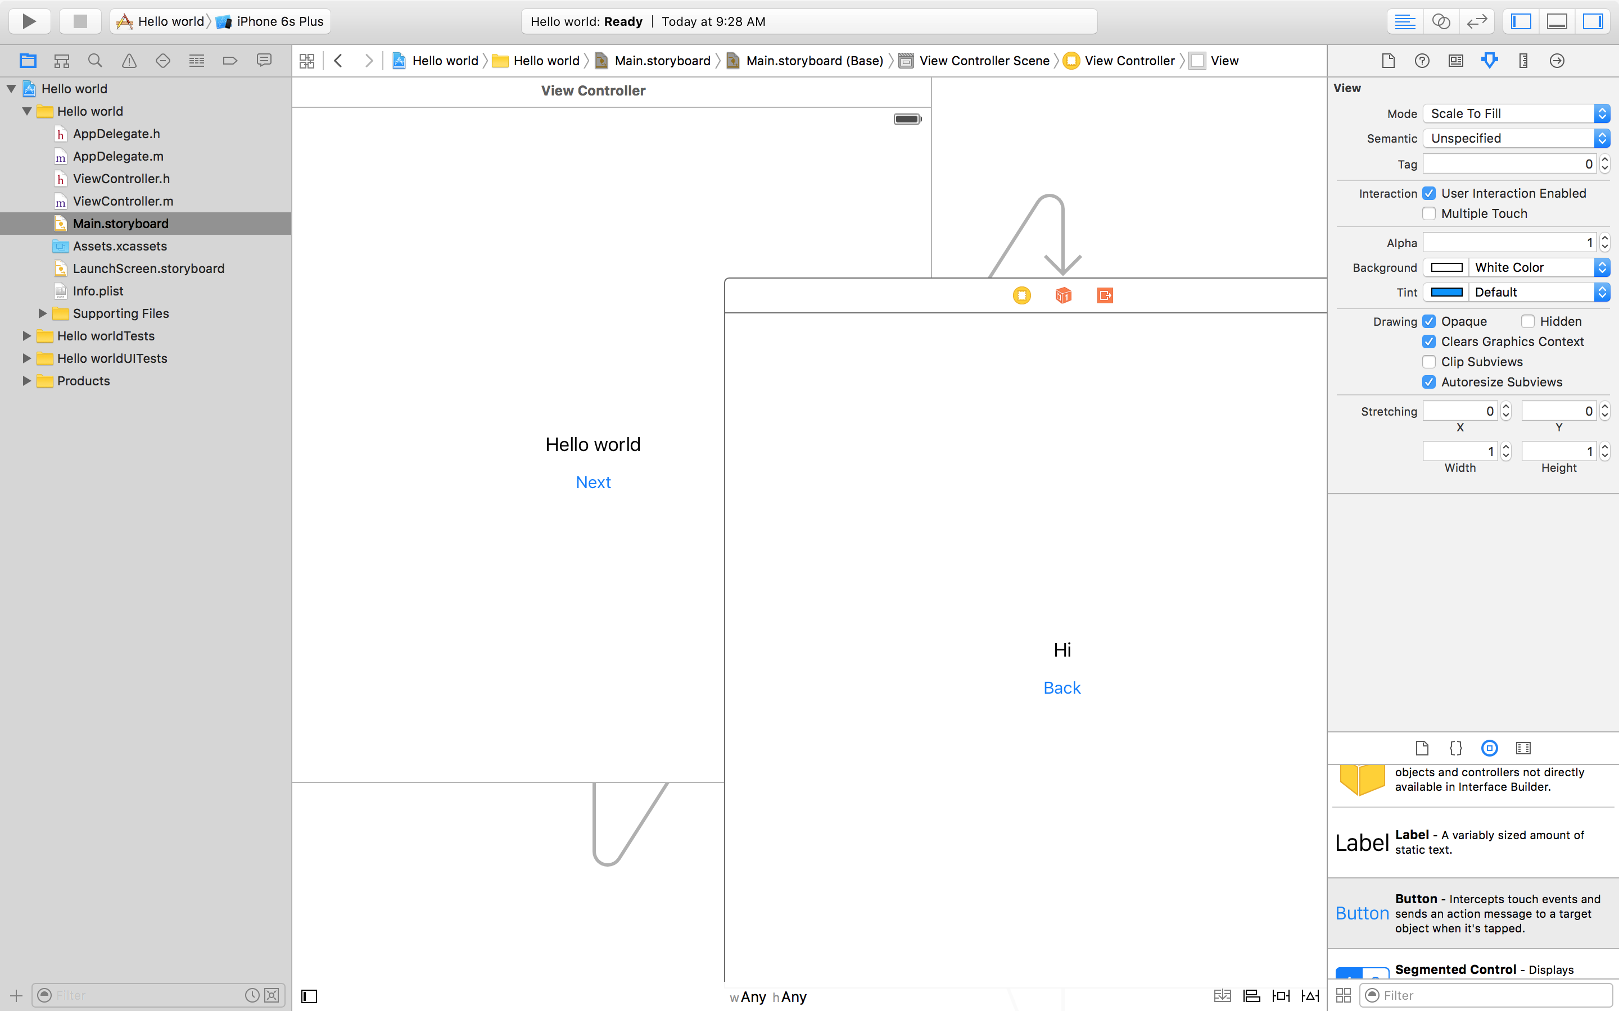Click the Tint color swatch

click(x=1446, y=292)
